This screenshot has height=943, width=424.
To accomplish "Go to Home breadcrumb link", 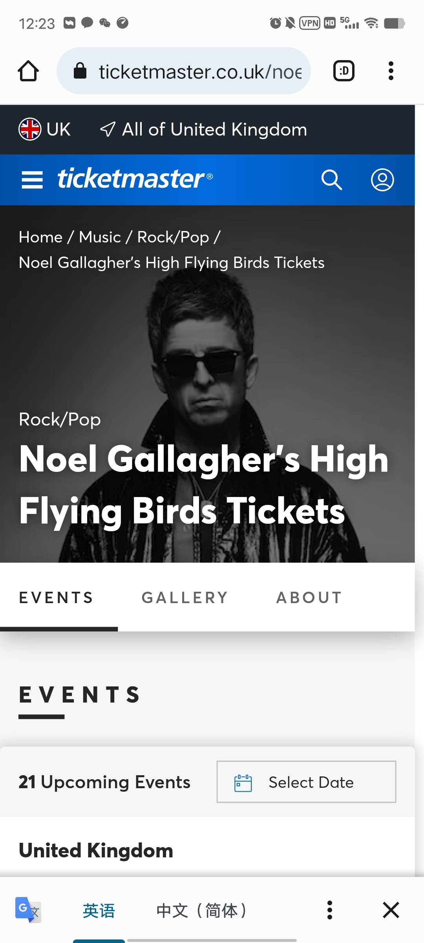I will tap(41, 237).
